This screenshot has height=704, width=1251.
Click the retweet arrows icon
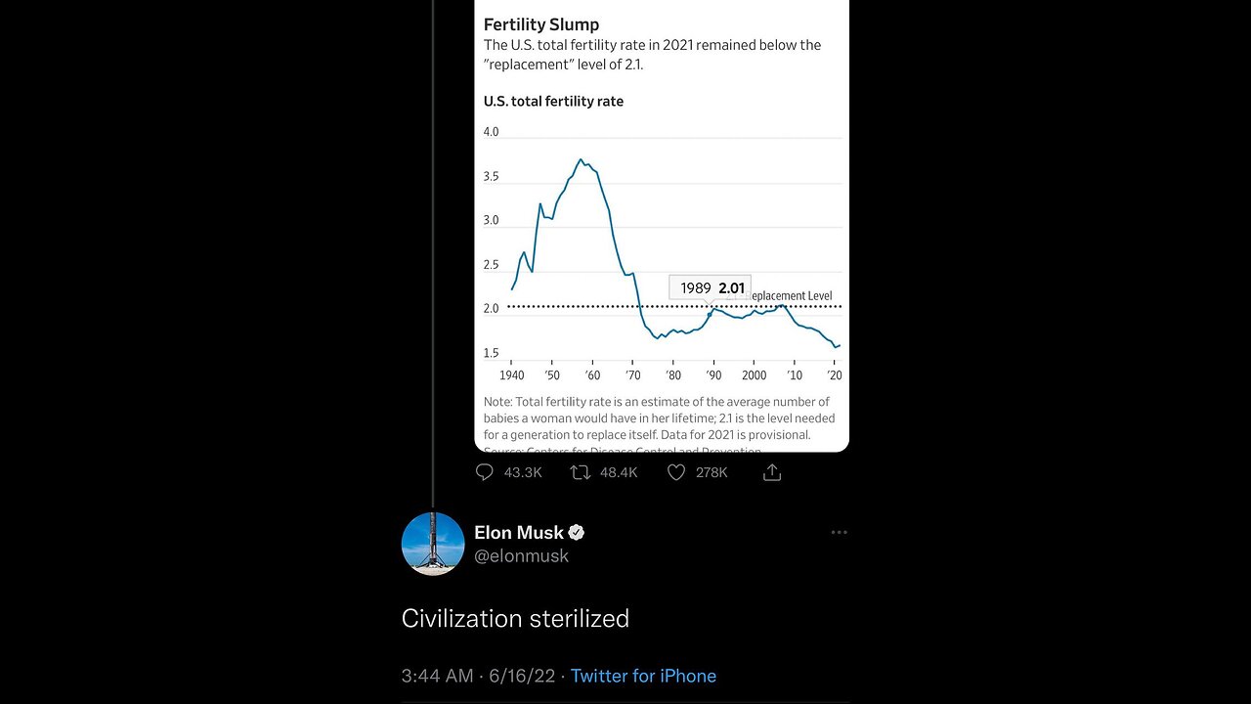click(581, 472)
